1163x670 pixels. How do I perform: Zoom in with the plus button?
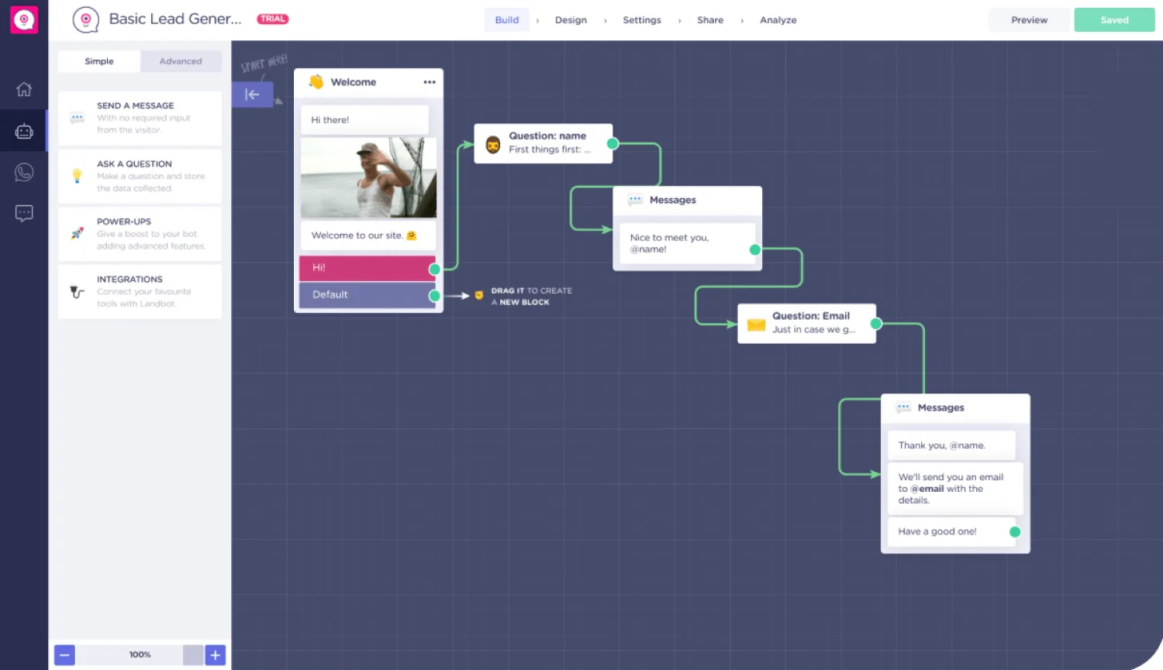216,655
